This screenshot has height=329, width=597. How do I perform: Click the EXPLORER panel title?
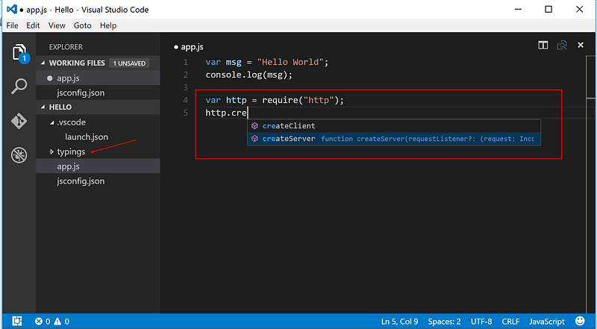[66, 47]
